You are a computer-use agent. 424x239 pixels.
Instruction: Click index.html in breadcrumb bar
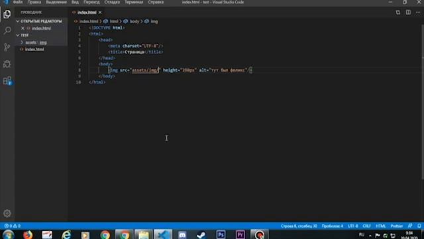point(89,21)
